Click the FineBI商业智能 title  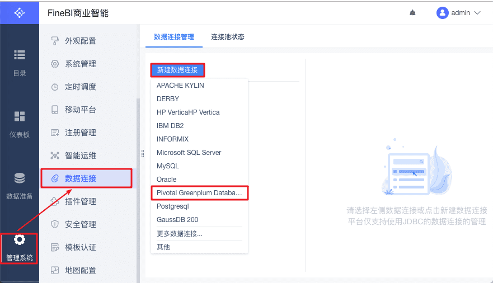point(78,13)
